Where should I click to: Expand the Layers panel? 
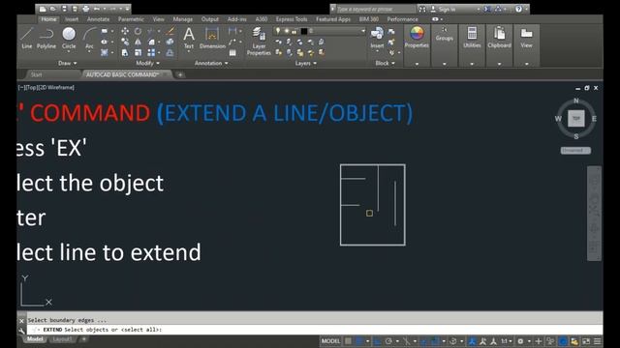(x=306, y=63)
